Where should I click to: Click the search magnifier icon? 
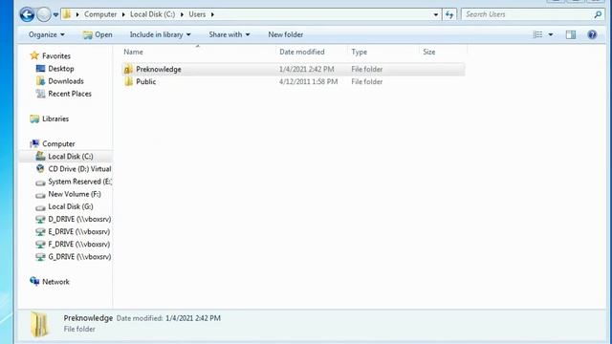tap(598, 14)
